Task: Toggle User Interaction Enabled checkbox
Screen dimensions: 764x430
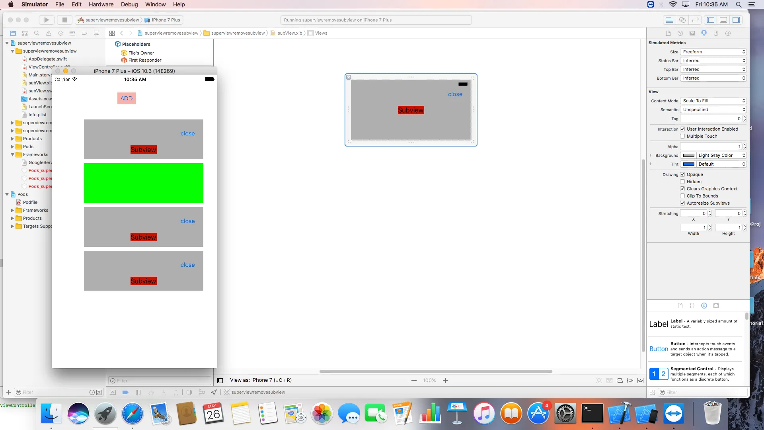Action: pos(682,129)
